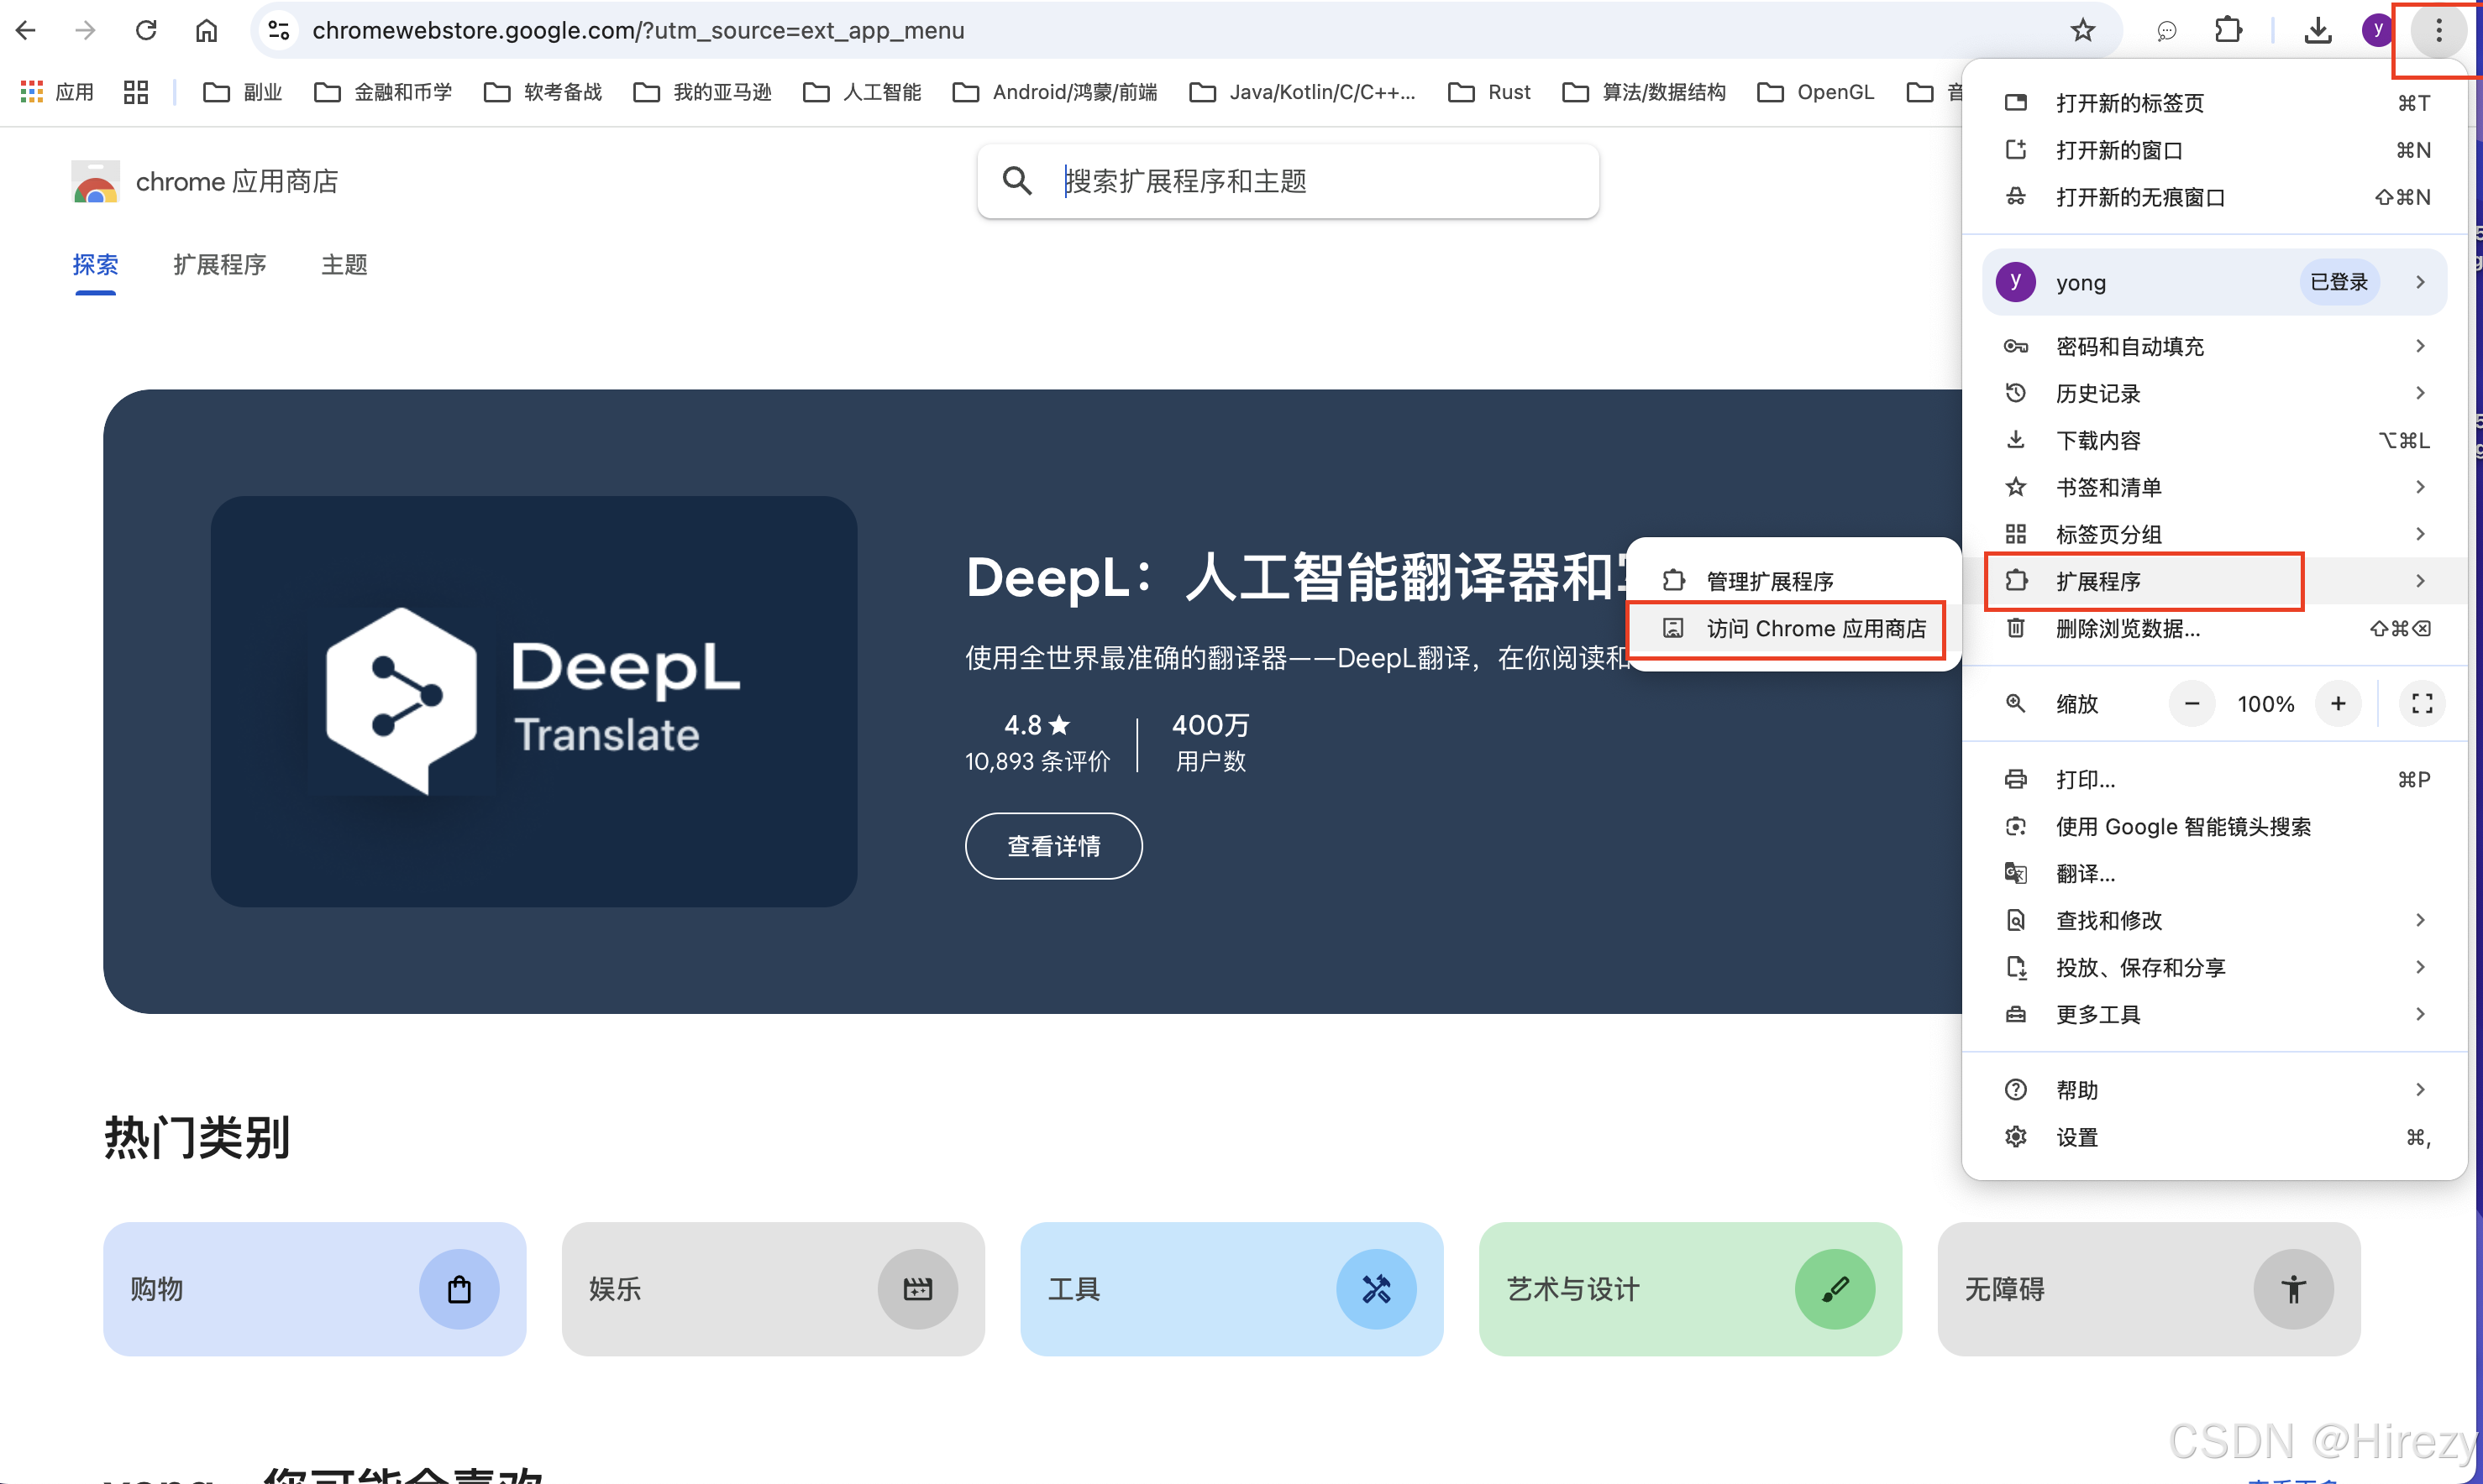This screenshot has width=2483, height=1484.
Task: Expand 密码和自动填充 submenu
Action: click(x=2214, y=346)
